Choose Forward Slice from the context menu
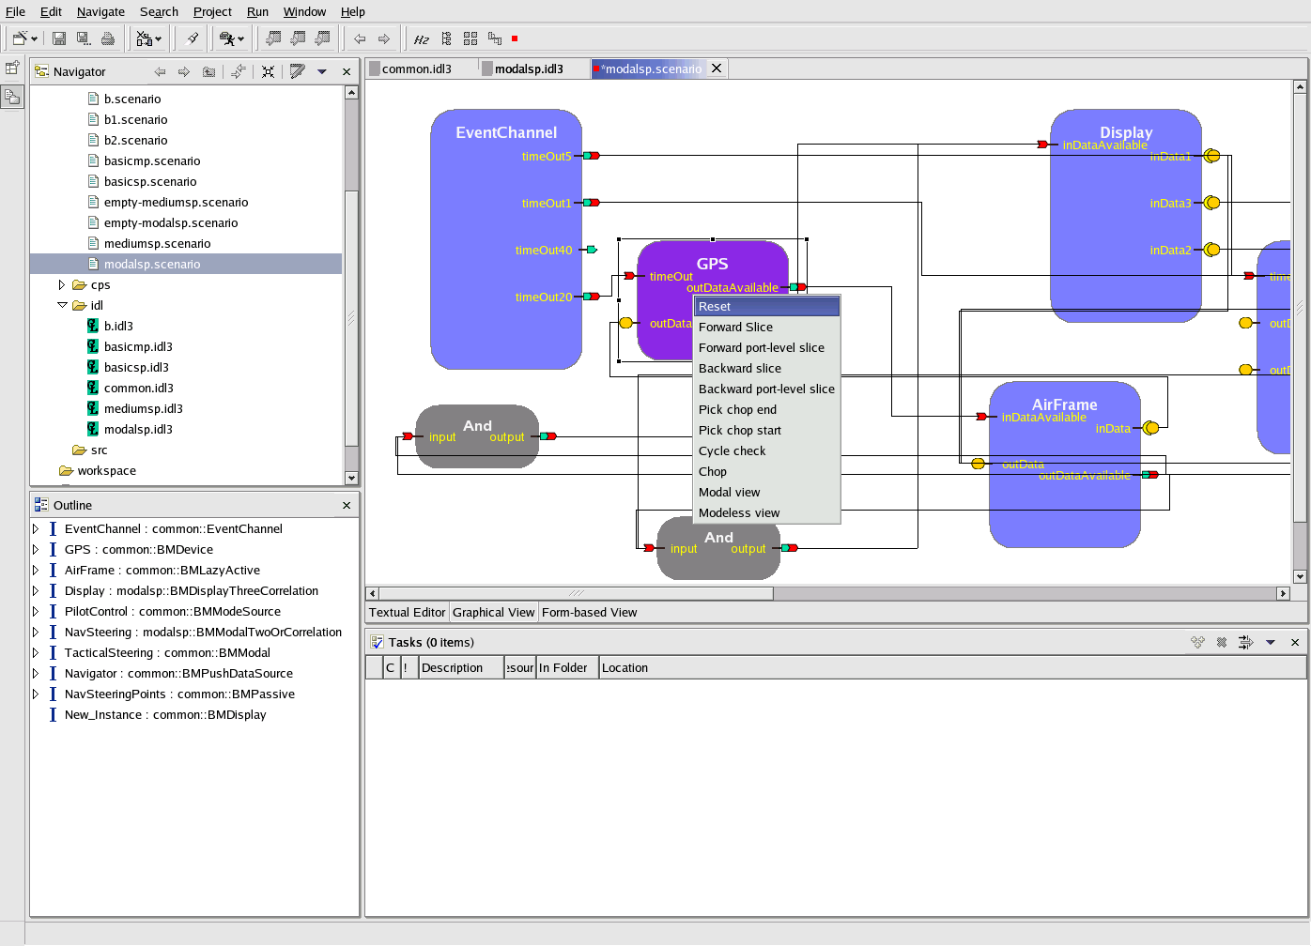 coord(735,327)
